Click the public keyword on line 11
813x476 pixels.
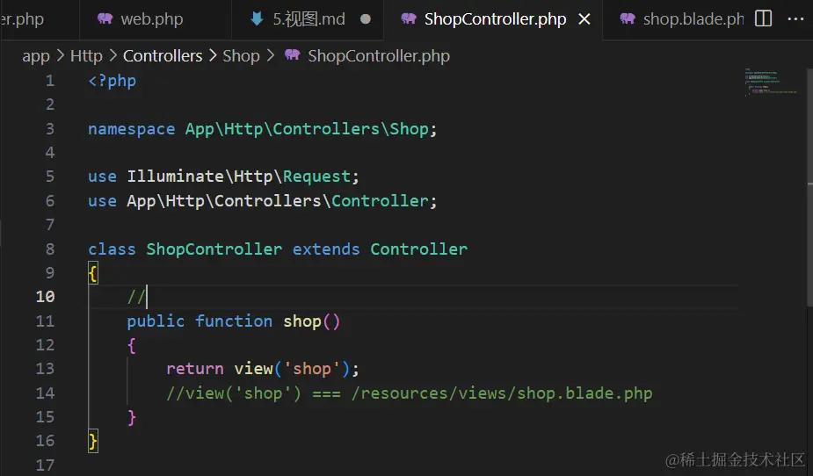[156, 321]
